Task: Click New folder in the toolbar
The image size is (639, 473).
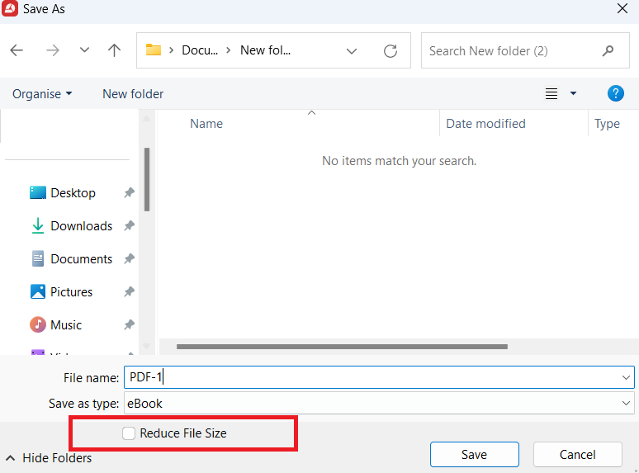Action: 133,94
